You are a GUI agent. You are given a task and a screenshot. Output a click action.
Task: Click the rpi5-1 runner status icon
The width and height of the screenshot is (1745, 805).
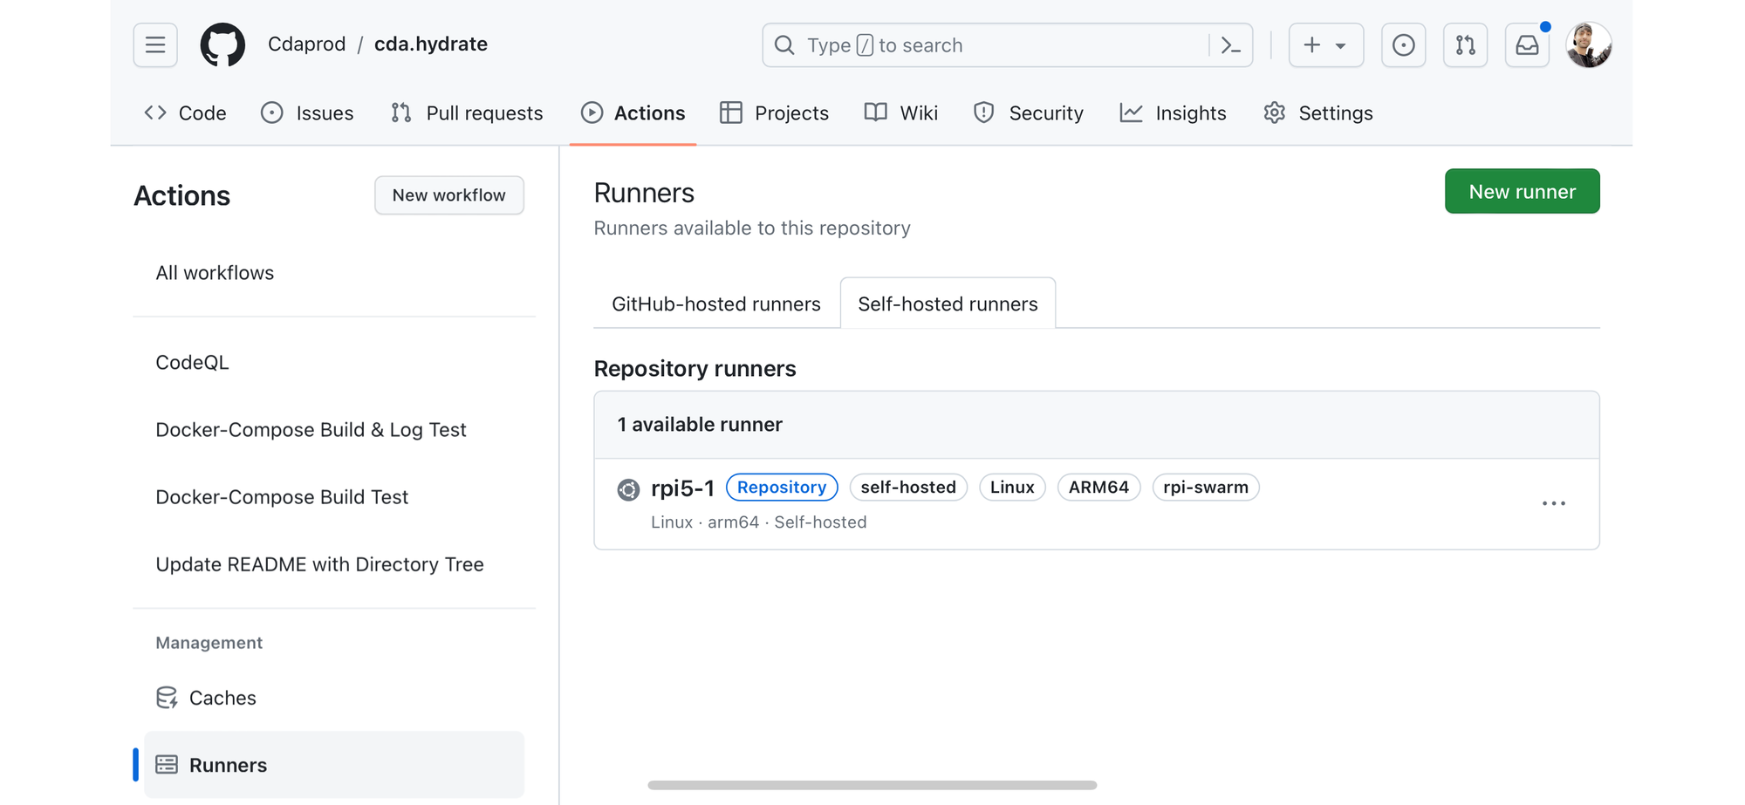point(628,489)
